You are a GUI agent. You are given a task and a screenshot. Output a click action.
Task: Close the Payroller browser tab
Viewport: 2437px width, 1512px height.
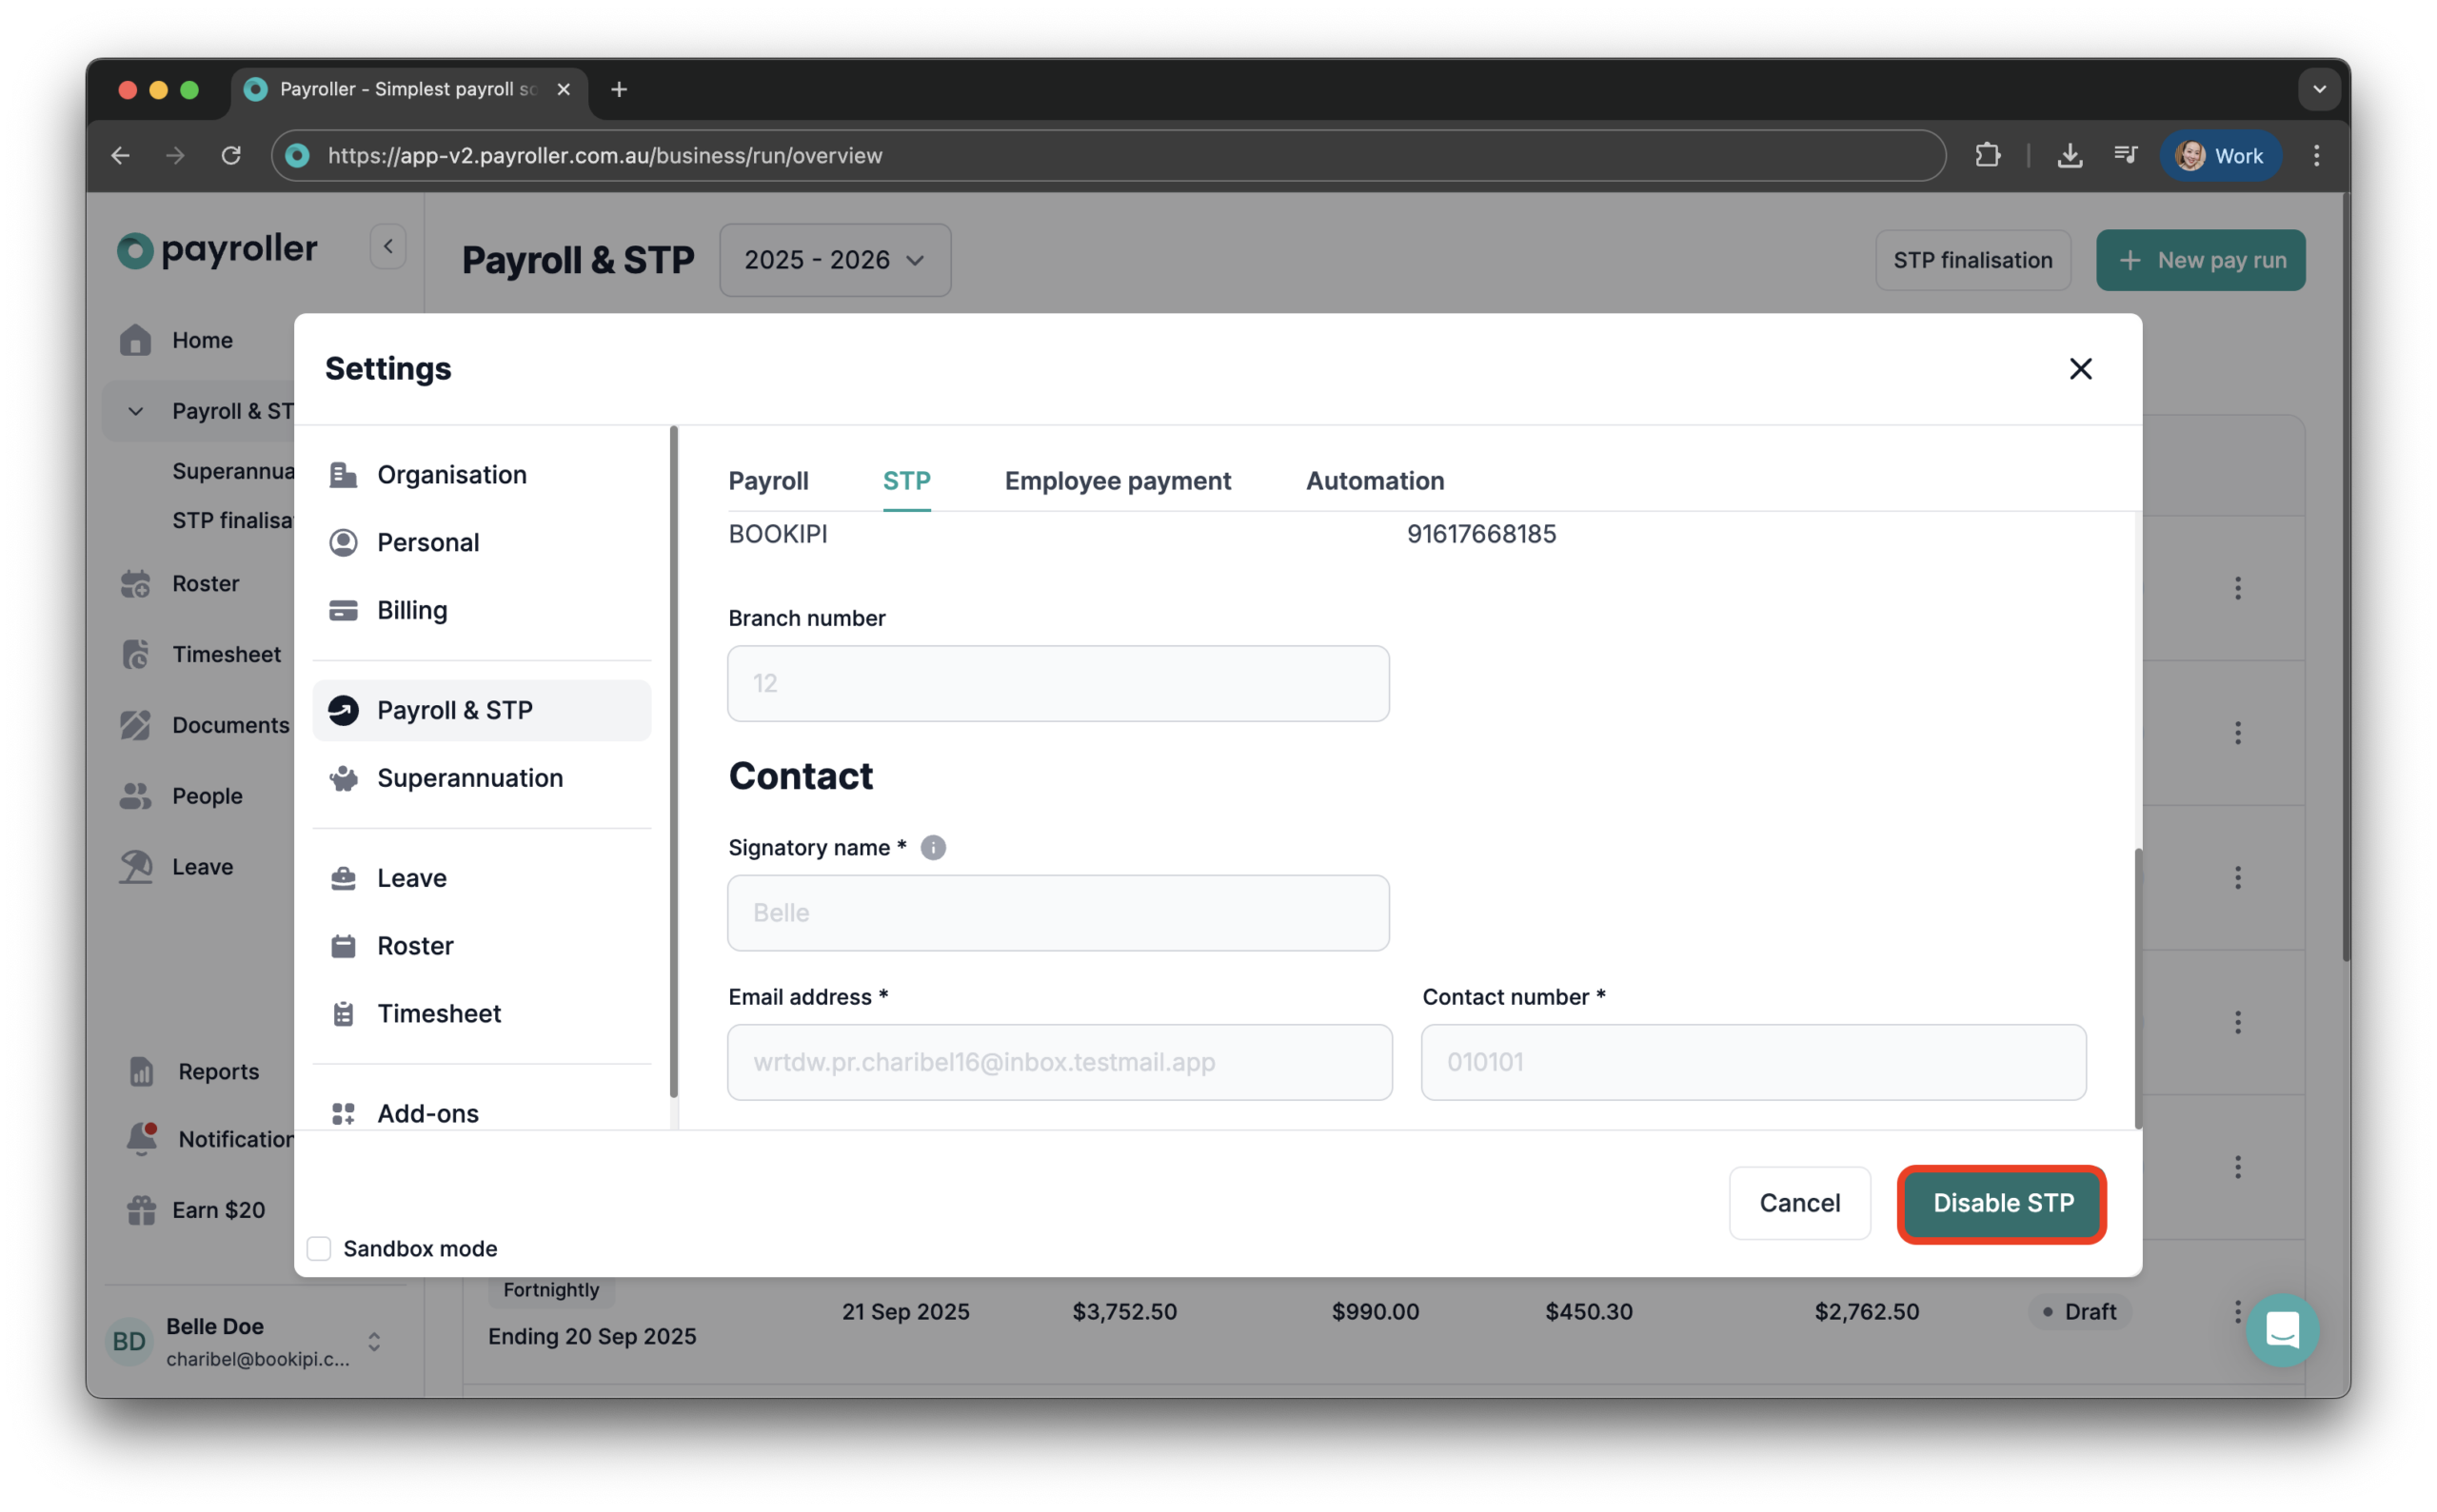point(565,90)
